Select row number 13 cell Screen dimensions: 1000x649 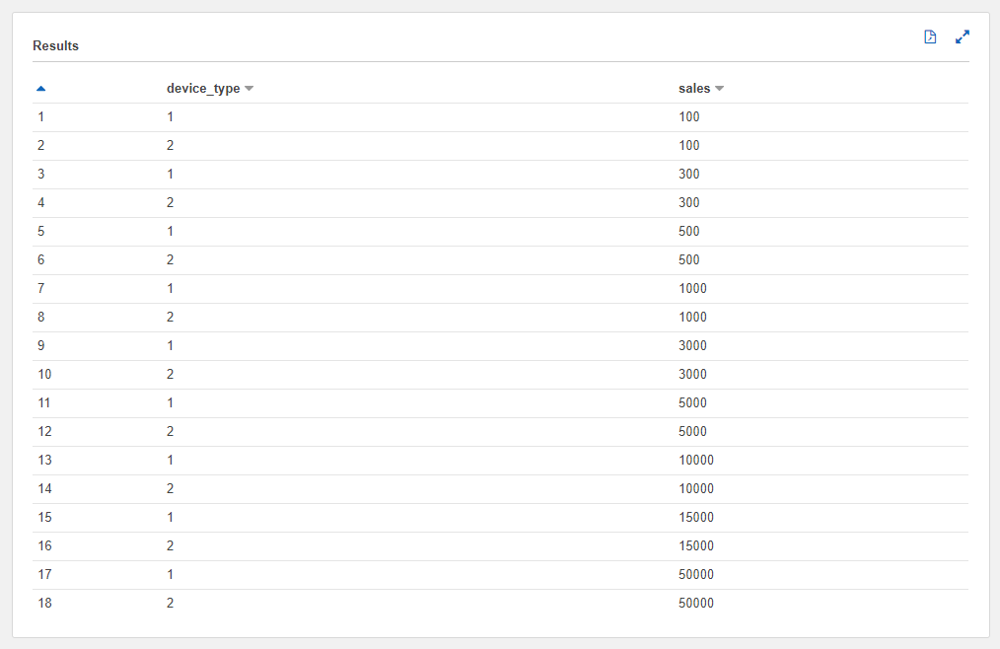pos(44,460)
